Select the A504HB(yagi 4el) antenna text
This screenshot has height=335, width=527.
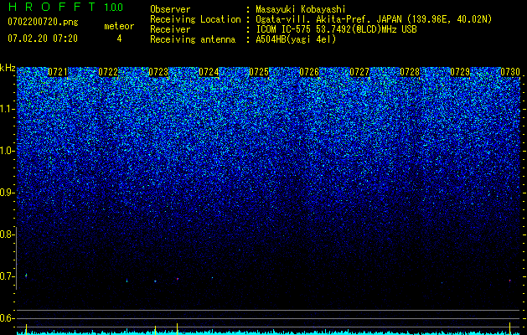pos(296,39)
